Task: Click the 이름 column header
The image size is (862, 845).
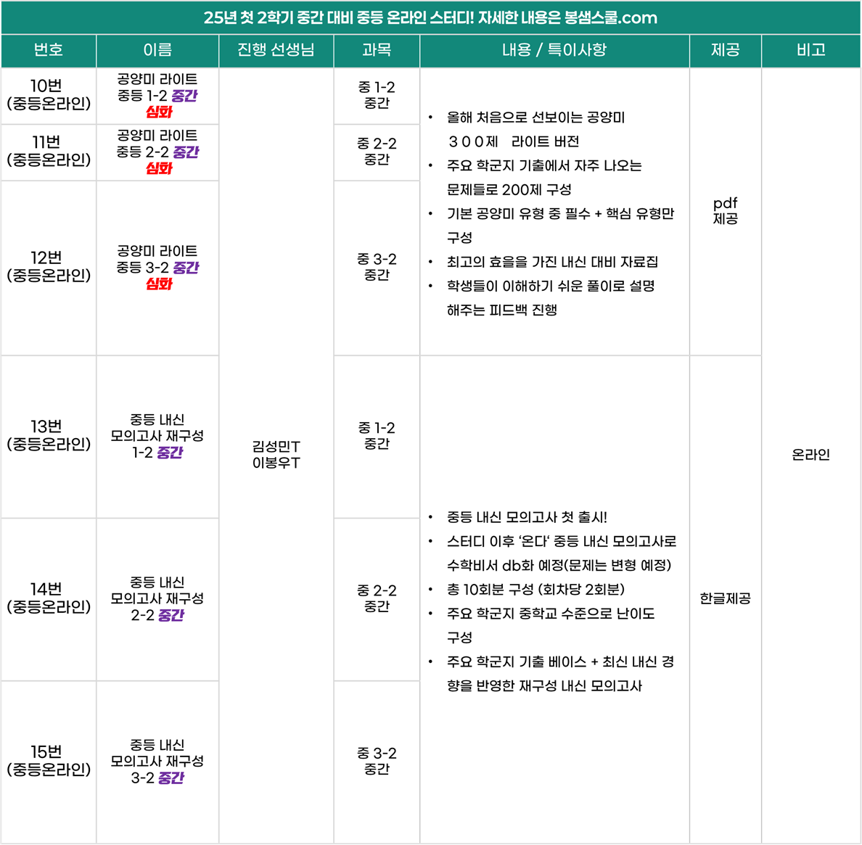Action: [157, 51]
